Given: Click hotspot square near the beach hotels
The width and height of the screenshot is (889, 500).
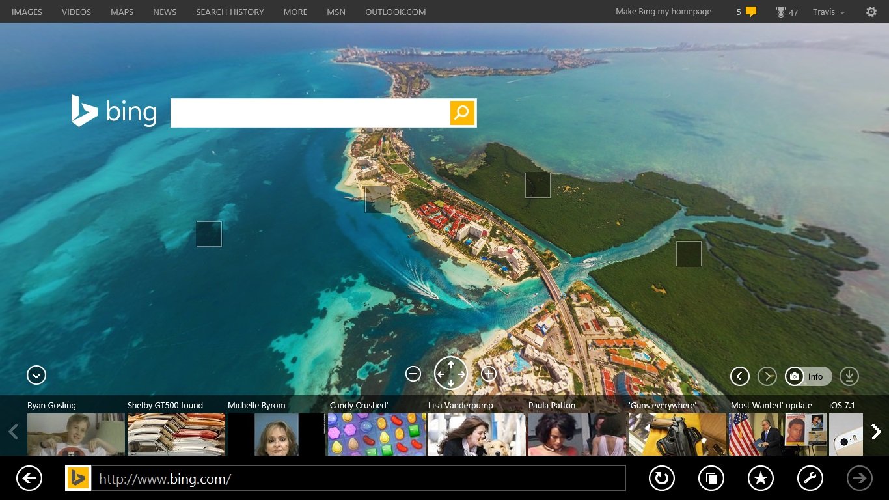Looking at the screenshot, I should click(377, 199).
